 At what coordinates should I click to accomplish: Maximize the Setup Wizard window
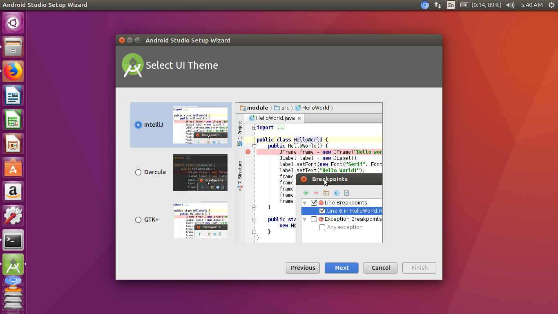point(137,40)
